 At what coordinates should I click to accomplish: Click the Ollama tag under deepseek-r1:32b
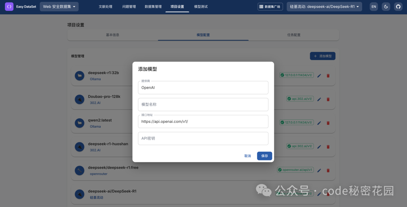coord(95,79)
